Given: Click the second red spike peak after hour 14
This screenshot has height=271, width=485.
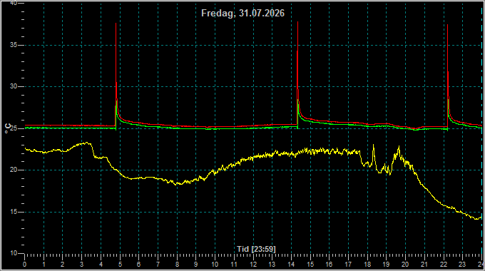Looking at the screenshot, I should 298,22.
